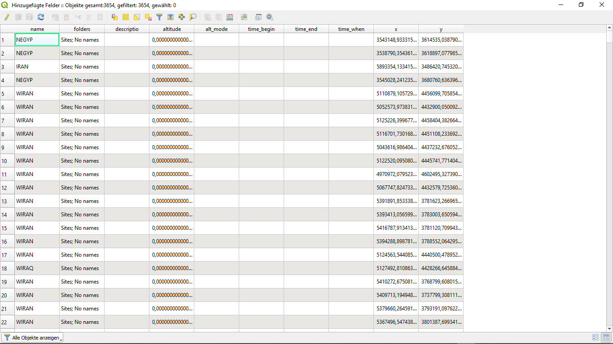Click the empty descriptio cell in row 5
Image resolution: width=613 pixels, height=344 pixels.
pos(127,94)
